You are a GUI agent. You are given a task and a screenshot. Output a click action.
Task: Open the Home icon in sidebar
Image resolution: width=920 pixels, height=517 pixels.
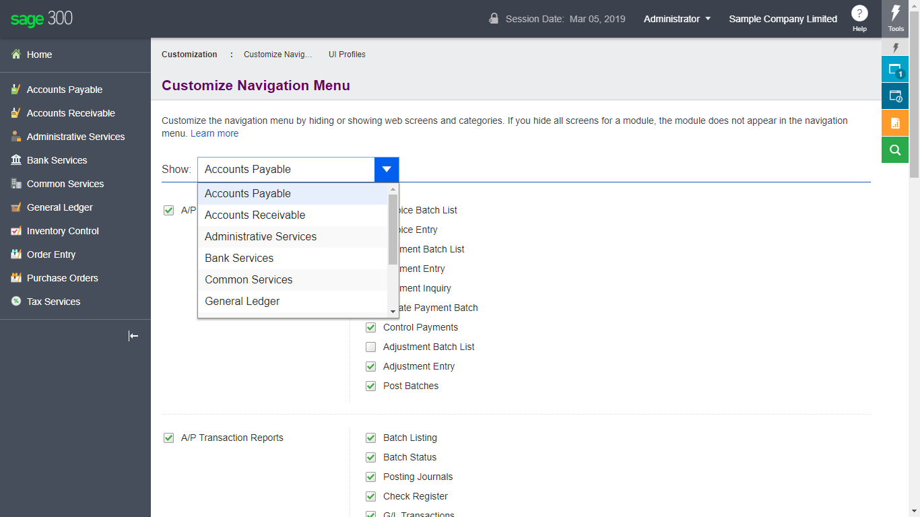click(x=15, y=55)
